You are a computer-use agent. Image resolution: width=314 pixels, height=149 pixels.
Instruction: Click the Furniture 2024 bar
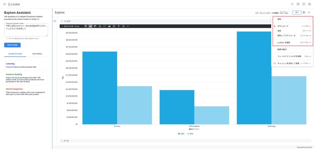pyautogui.click(x=135, y=105)
